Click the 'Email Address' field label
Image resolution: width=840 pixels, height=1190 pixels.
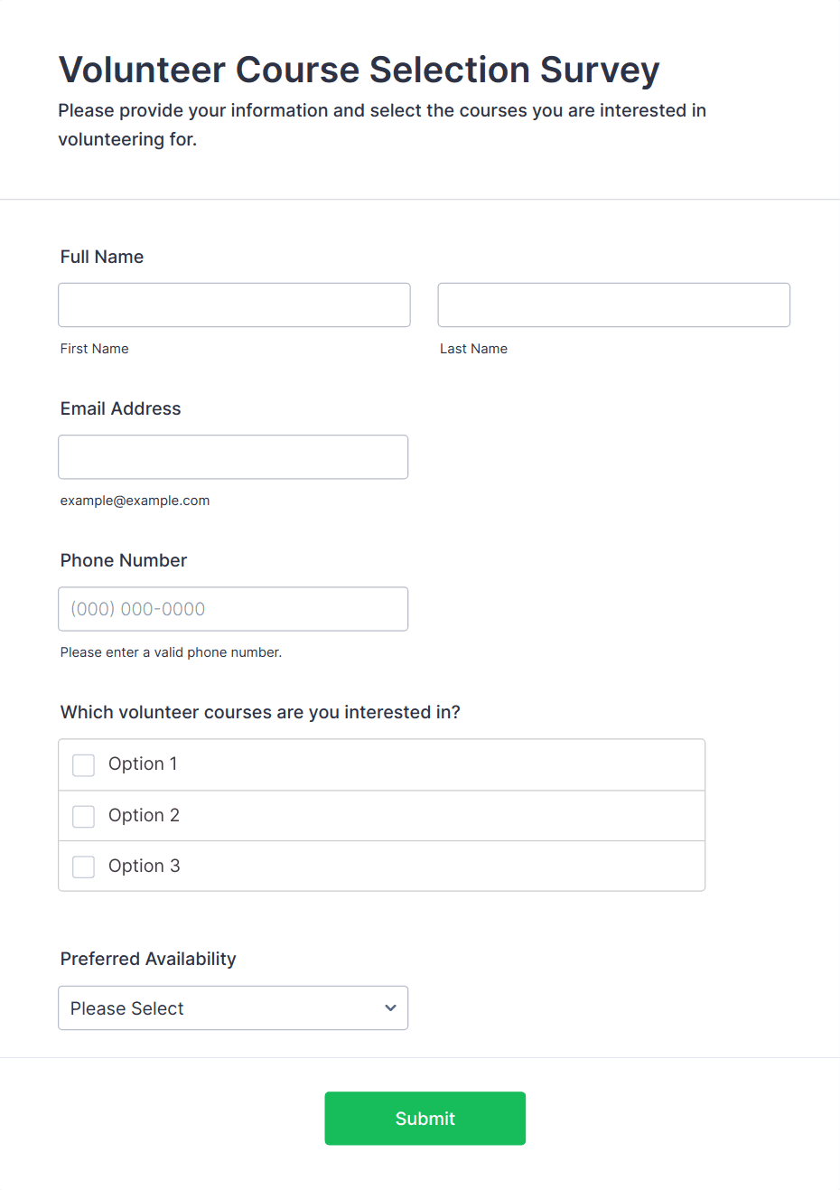(121, 408)
